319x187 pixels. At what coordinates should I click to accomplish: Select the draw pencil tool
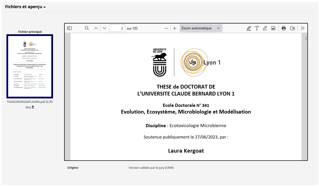pyautogui.click(x=265, y=28)
